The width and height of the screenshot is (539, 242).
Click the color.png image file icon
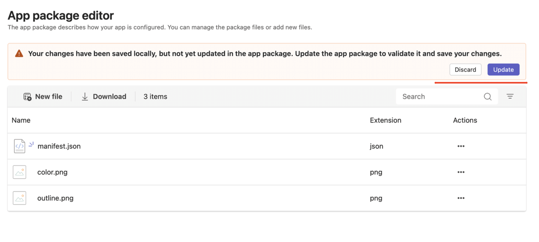click(x=19, y=172)
